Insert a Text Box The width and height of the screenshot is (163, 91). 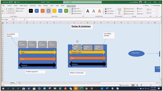pyautogui.click(x=20, y=11)
